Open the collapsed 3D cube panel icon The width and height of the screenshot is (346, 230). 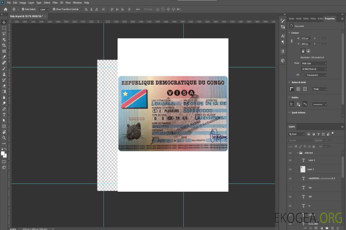coord(283,60)
